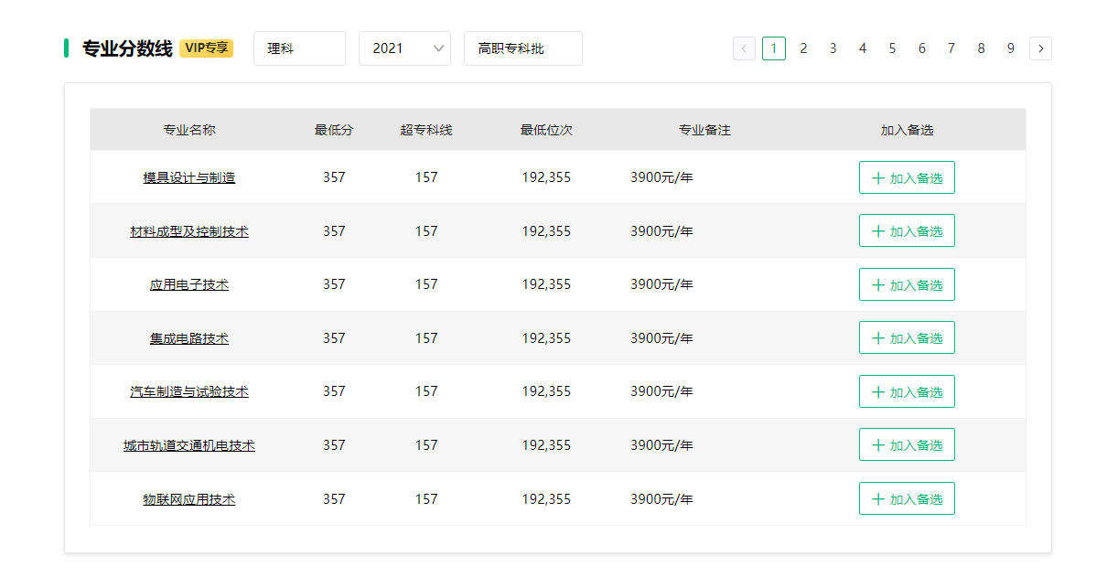Click the 加入备选 column header

click(907, 130)
